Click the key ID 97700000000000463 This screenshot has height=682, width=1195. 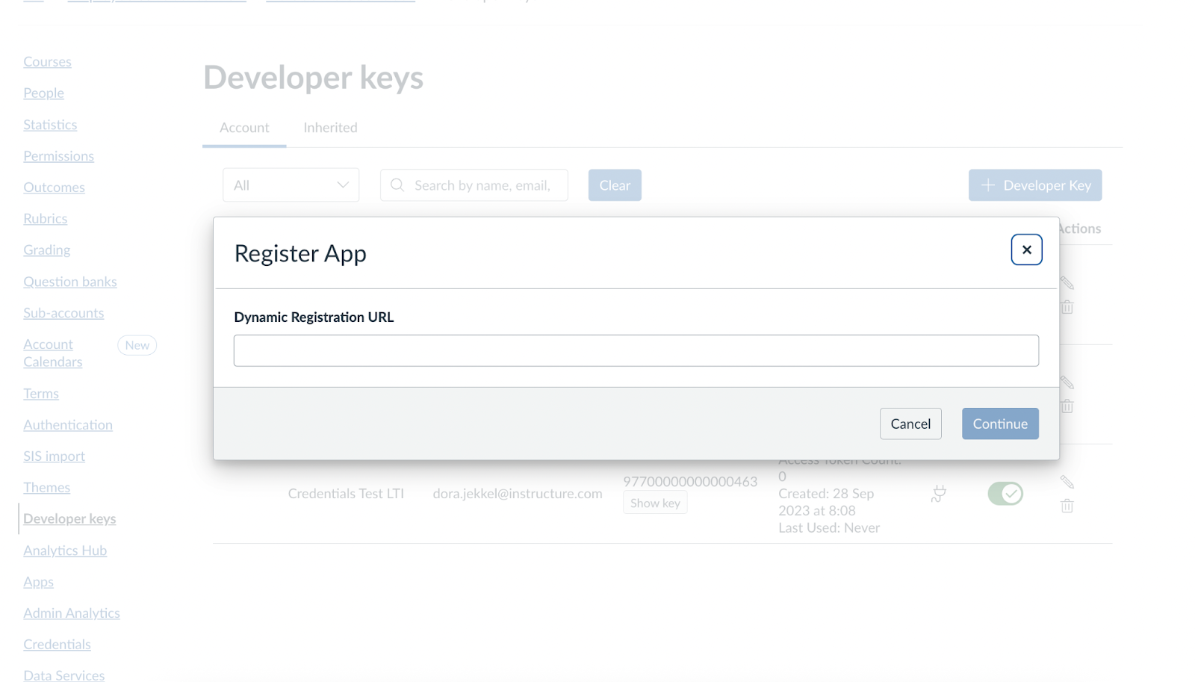click(690, 482)
